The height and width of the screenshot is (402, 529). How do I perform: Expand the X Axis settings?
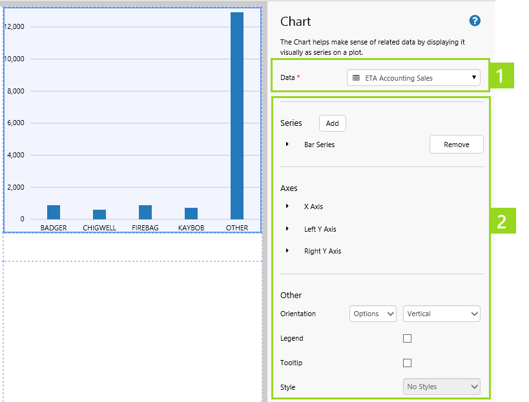pyautogui.click(x=287, y=206)
